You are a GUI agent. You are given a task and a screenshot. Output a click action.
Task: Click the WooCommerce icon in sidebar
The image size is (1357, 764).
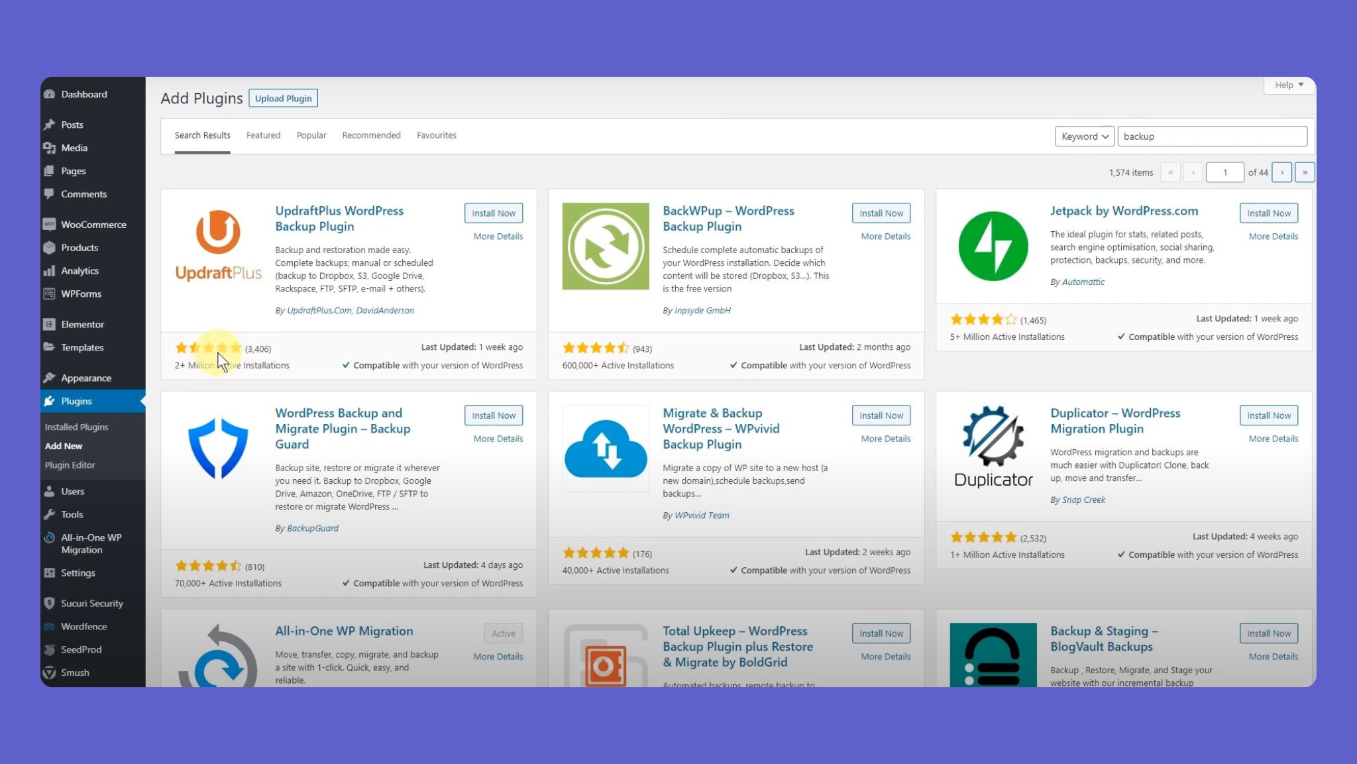pyautogui.click(x=49, y=225)
